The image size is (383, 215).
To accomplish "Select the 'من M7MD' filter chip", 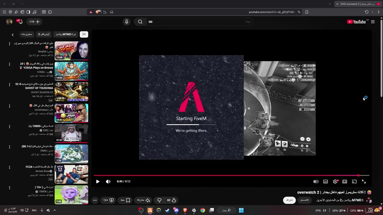I will pyautogui.click(x=66, y=34).
